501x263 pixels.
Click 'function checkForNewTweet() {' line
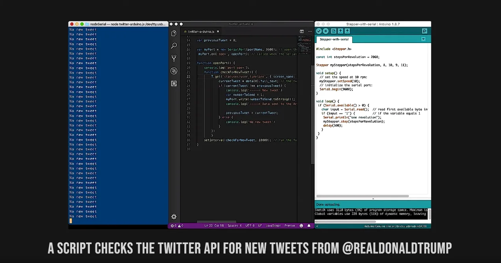[230, 72]
